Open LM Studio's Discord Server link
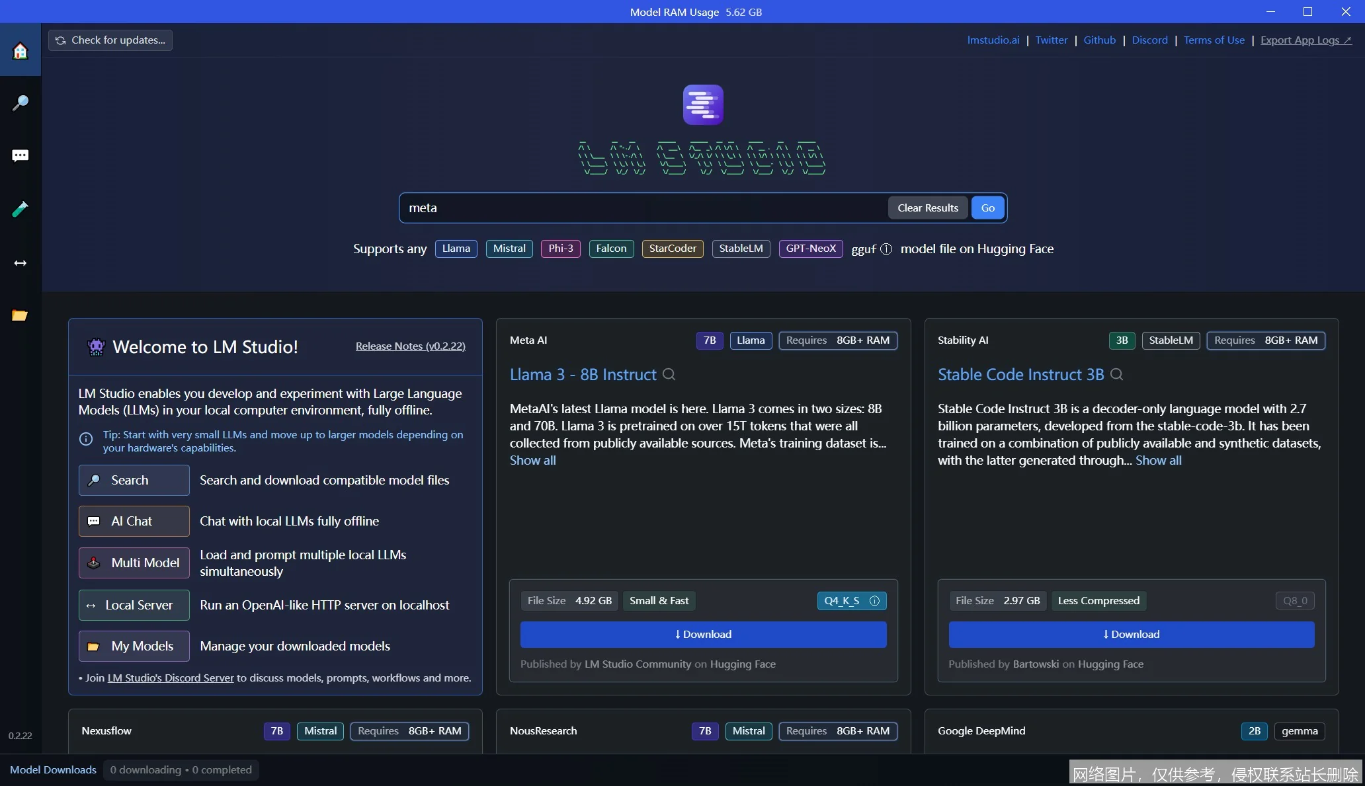The image size is (1365, 786). click(171, 678)
